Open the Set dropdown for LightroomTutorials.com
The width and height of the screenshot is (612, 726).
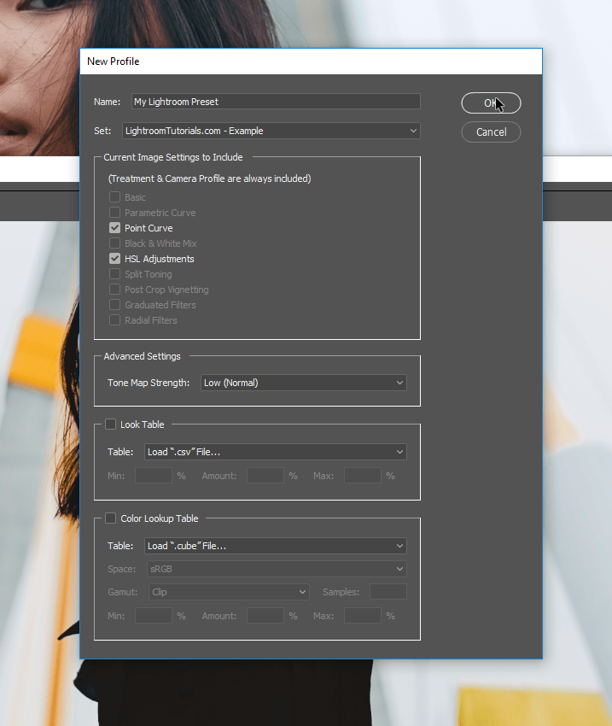271,131
